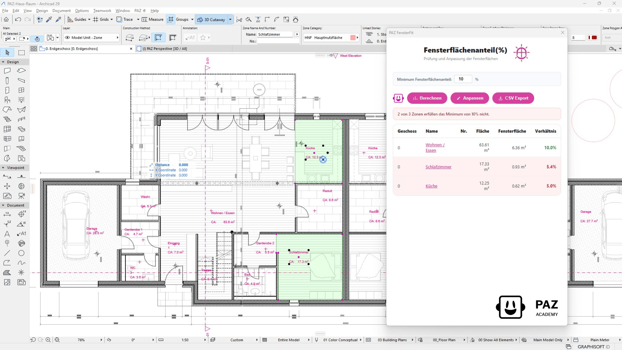Viewport: 622px width, 350px height.
Task: Select the Elevation tool
Action: (21, 177)
